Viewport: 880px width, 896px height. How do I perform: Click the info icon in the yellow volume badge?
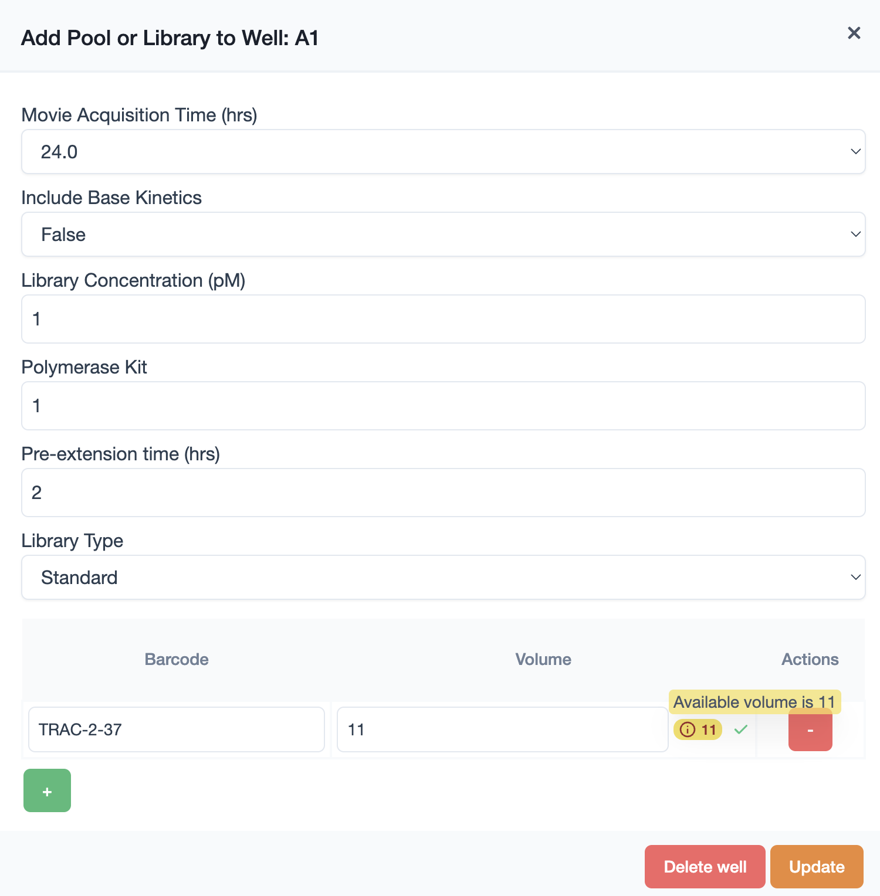click(x=688, y=729)
